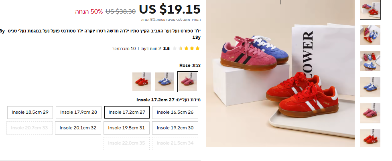Select the Rose pink sneakers swatch

click(x=188, y=82)
